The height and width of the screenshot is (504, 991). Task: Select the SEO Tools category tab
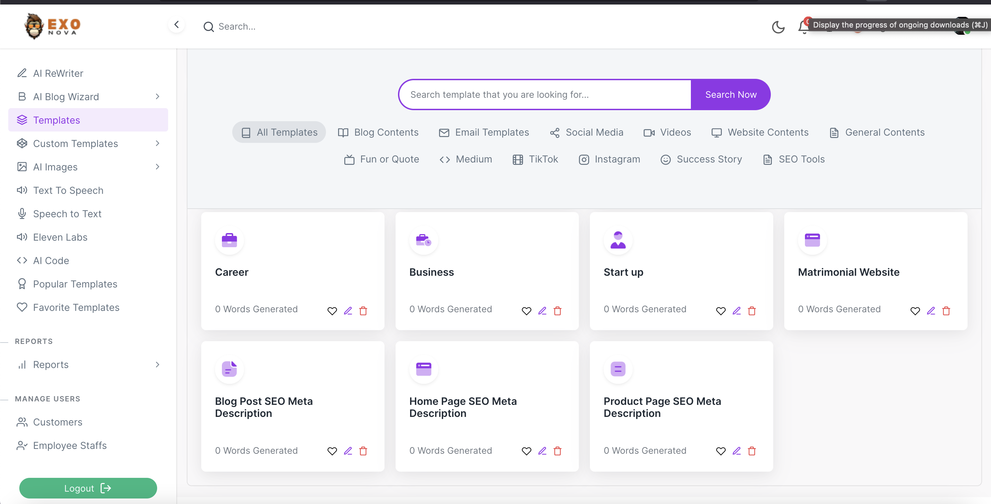pyautogui.click(x=794, y=159)
